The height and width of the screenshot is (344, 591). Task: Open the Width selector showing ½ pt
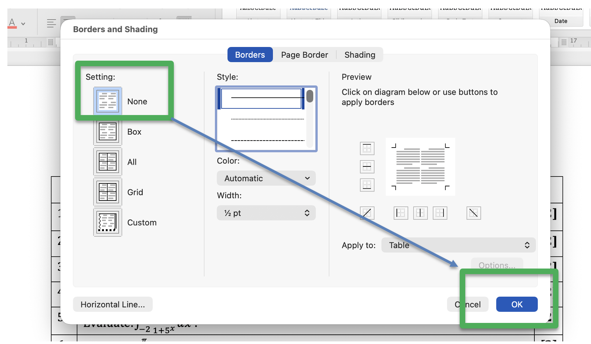point(266,213)
